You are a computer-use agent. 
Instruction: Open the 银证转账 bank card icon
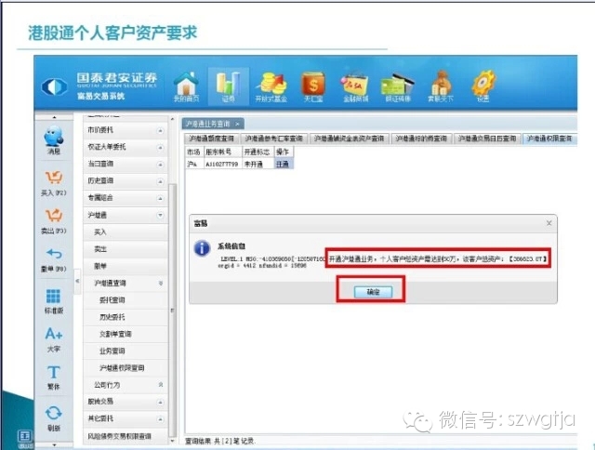tap(398, 86)
